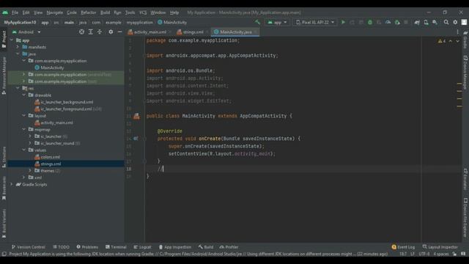Click the Make Project hammer icon

(257, 23)
